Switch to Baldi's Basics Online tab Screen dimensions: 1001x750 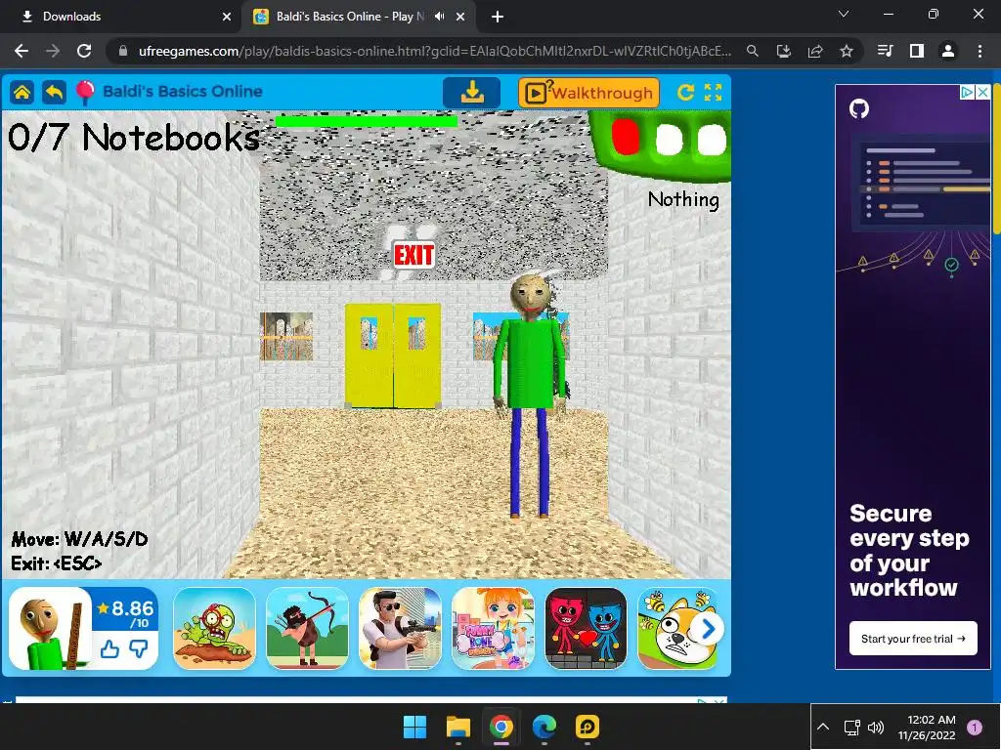pyautogui.click(x=348, y=17)
